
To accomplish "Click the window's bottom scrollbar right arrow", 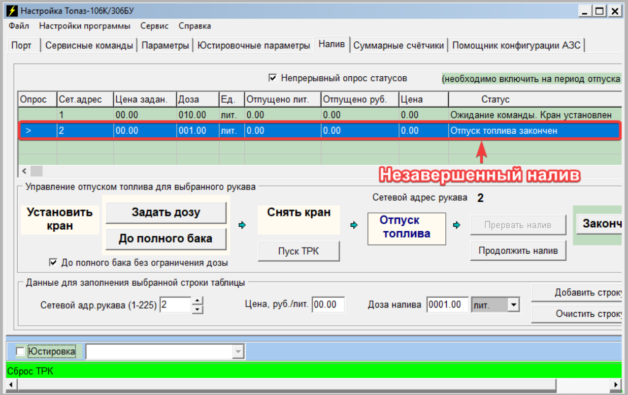I will tap(617, 385).
